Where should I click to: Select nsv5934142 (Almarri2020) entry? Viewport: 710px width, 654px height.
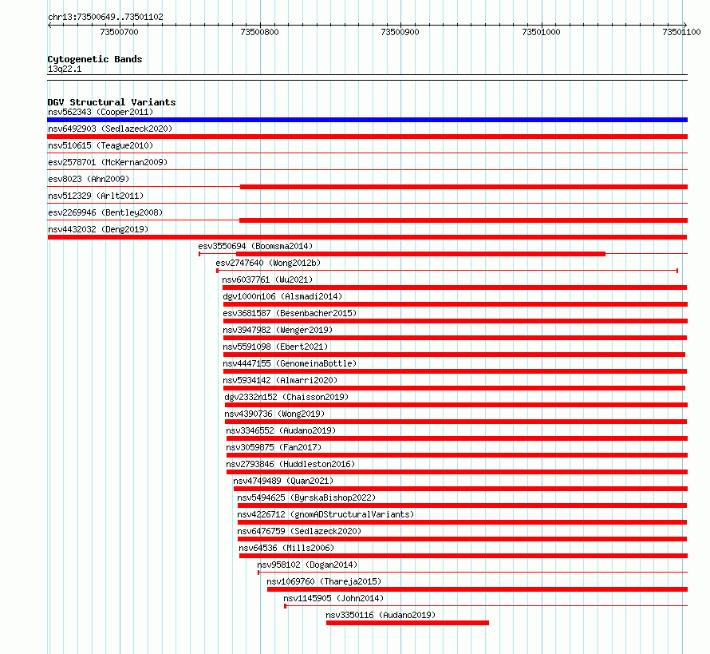pos(280,380)
